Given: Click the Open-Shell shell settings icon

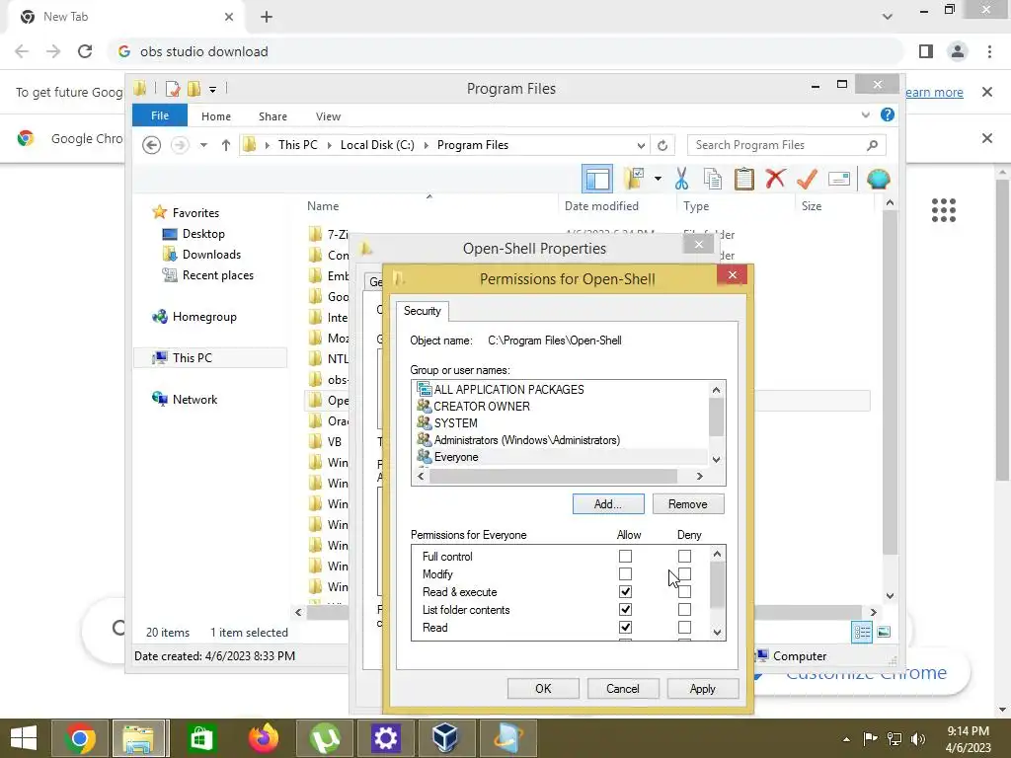Looking at the screenshot, I should [x=878, y=179].
